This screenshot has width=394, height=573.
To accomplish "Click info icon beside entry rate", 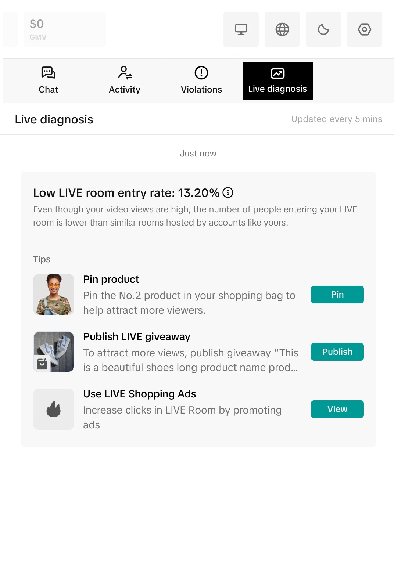I will click(228, 192).
